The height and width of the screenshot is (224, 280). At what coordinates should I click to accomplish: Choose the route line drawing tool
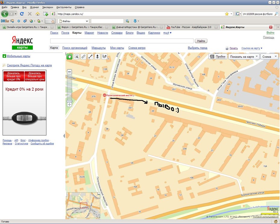(90, 57)
